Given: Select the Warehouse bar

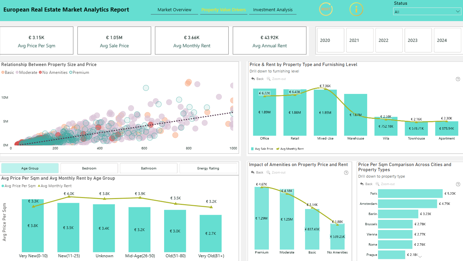Looking at the screenshot, I should [x=356, y=115].
